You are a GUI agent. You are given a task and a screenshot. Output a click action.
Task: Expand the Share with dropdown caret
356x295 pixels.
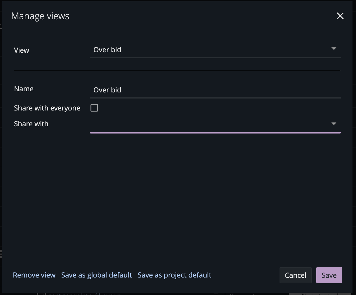coord(334,124)
